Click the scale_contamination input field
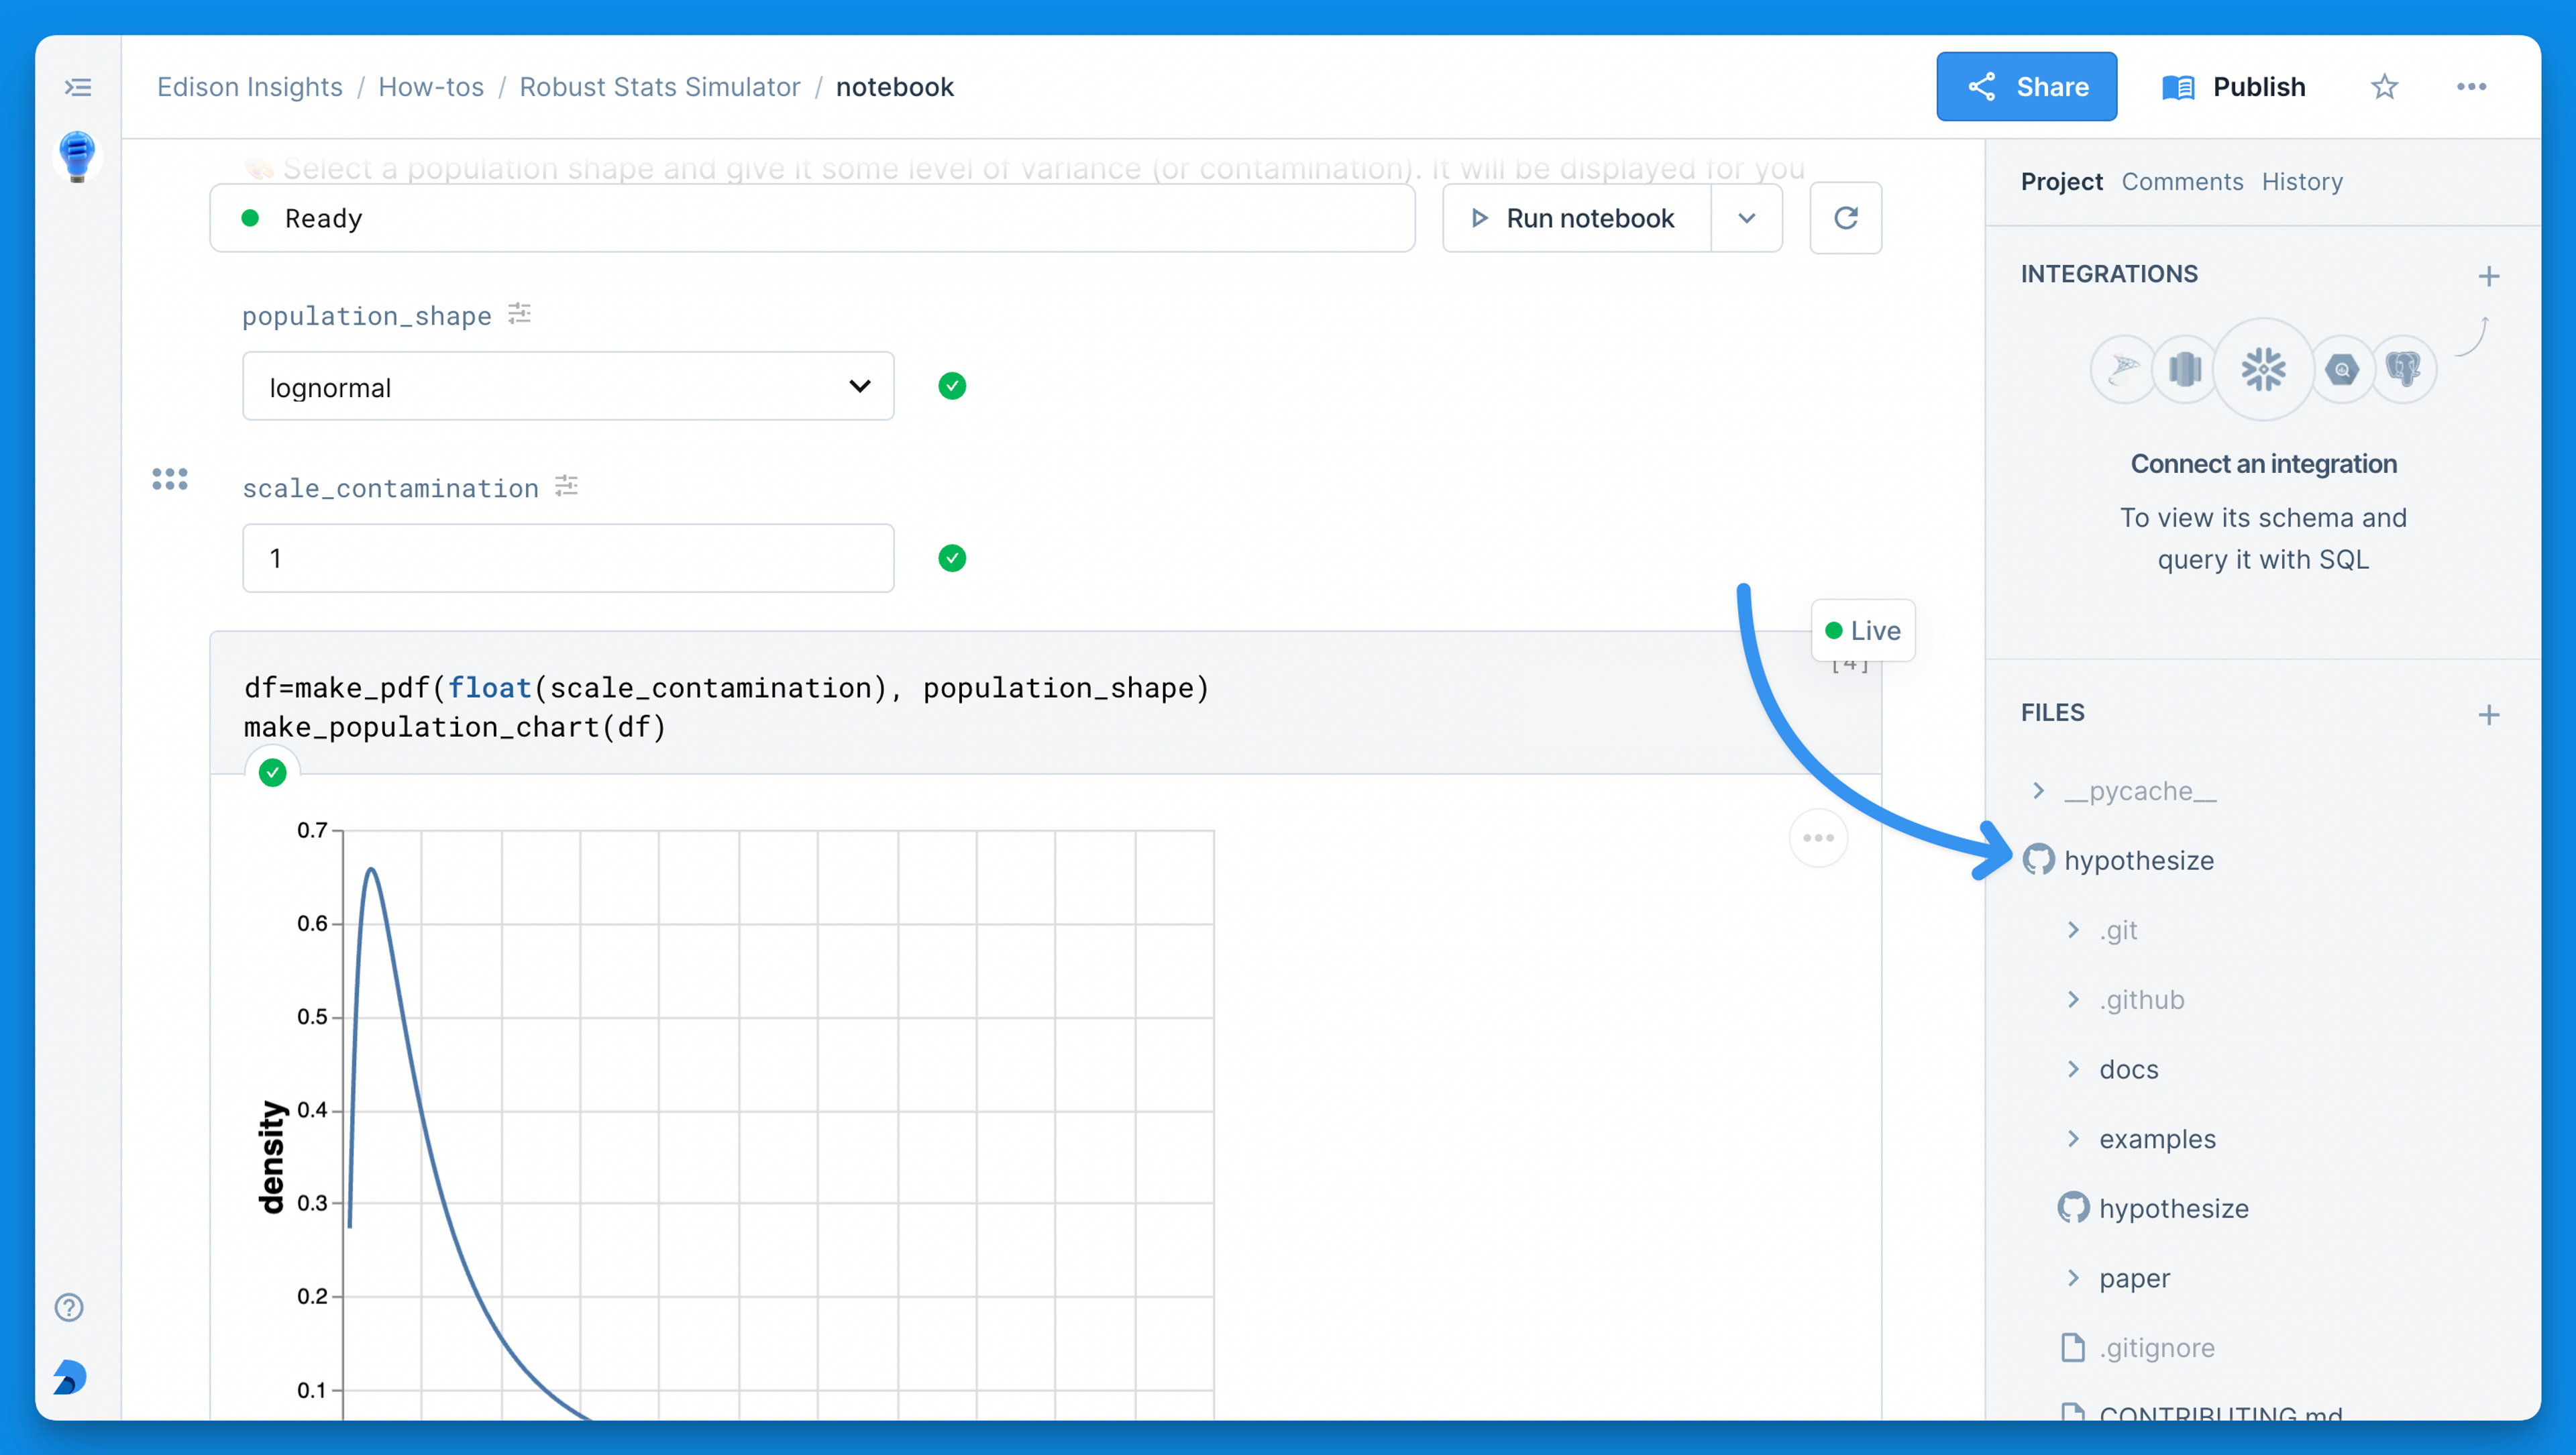The height and width of the screenshot is (1455, 2576). [x=568, y=558]
